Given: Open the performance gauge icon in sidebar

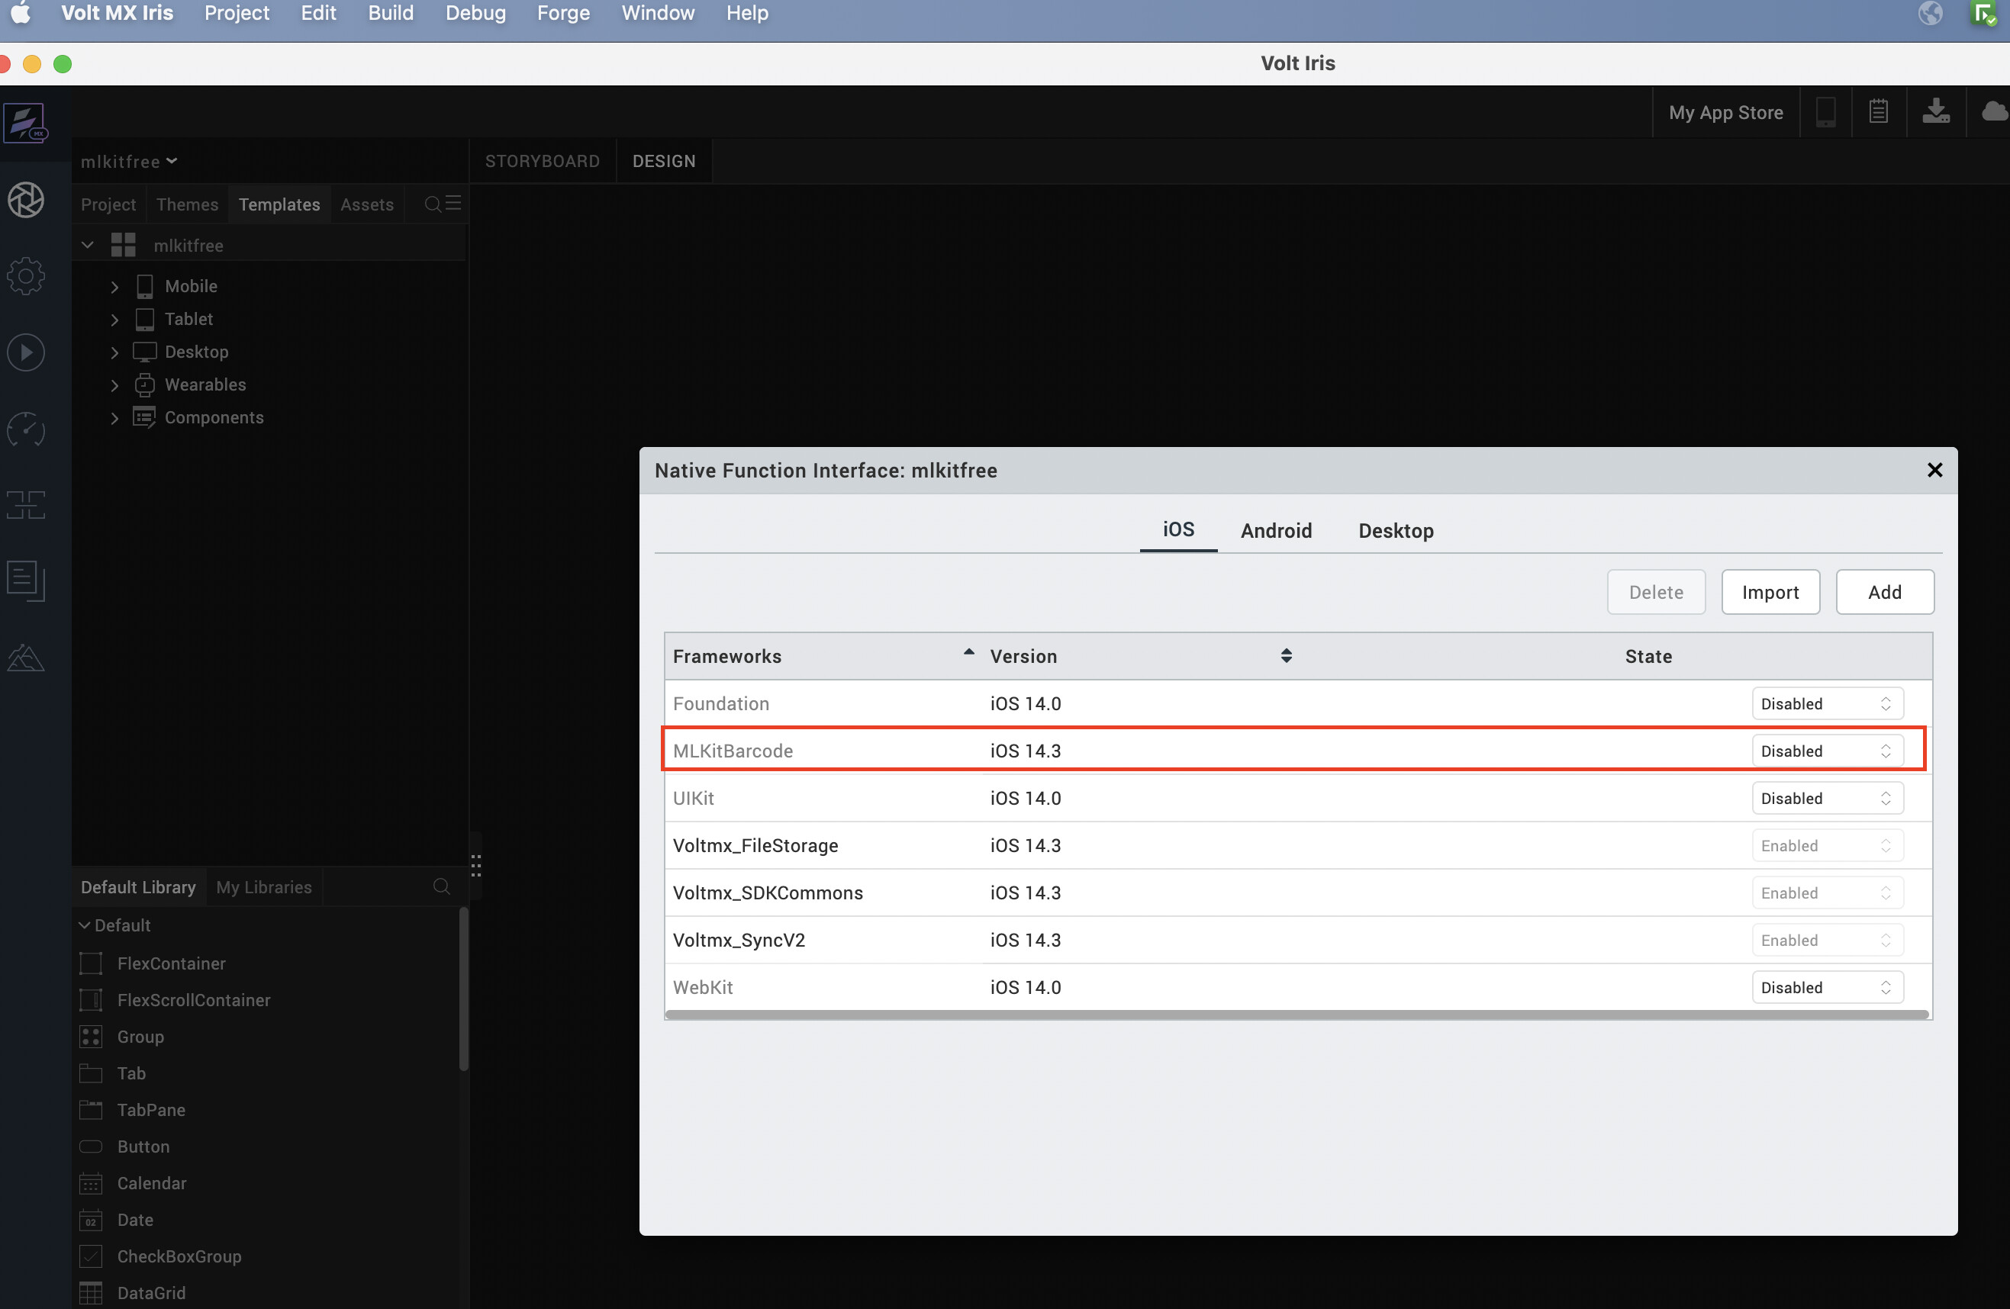Looking at the screenshot, I should 26,429.
